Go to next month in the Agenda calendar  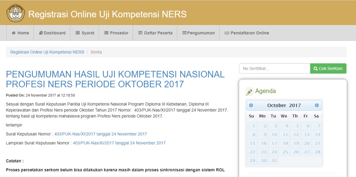pos(317,105)
